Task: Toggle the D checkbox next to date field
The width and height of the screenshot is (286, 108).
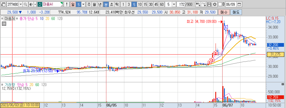Action: [x=220, y=4]
